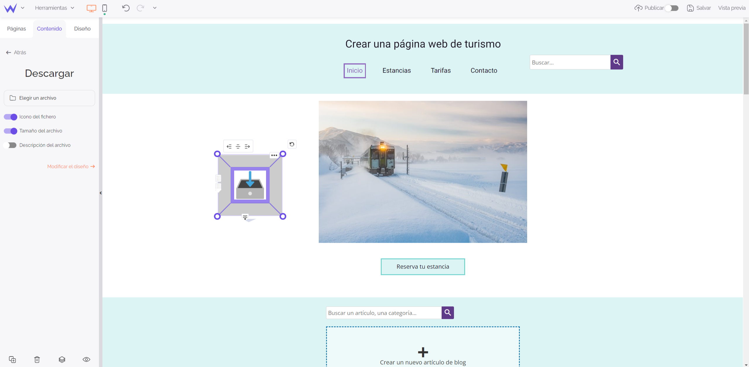Screen dimensions: 749x367
Task: Duplicate element with copy icon
Action: coord(12,359)
